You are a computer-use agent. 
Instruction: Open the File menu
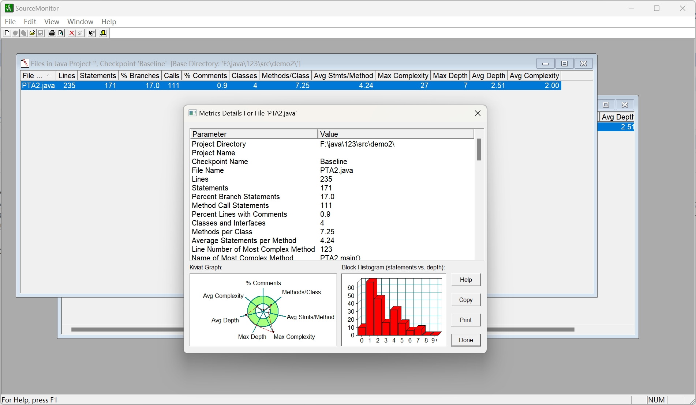pyautogui.click(x=10, y=22)
